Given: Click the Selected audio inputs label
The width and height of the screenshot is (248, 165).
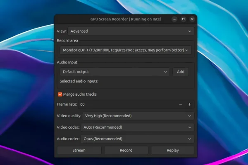Looking at the screenshot, I should click(79, 81).
